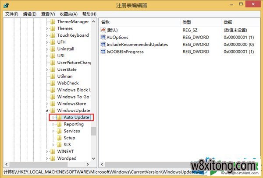The image size is (263, 178).
Task: Click the tree pane vertical scrollbar thumb
Action: coord(93,131)
